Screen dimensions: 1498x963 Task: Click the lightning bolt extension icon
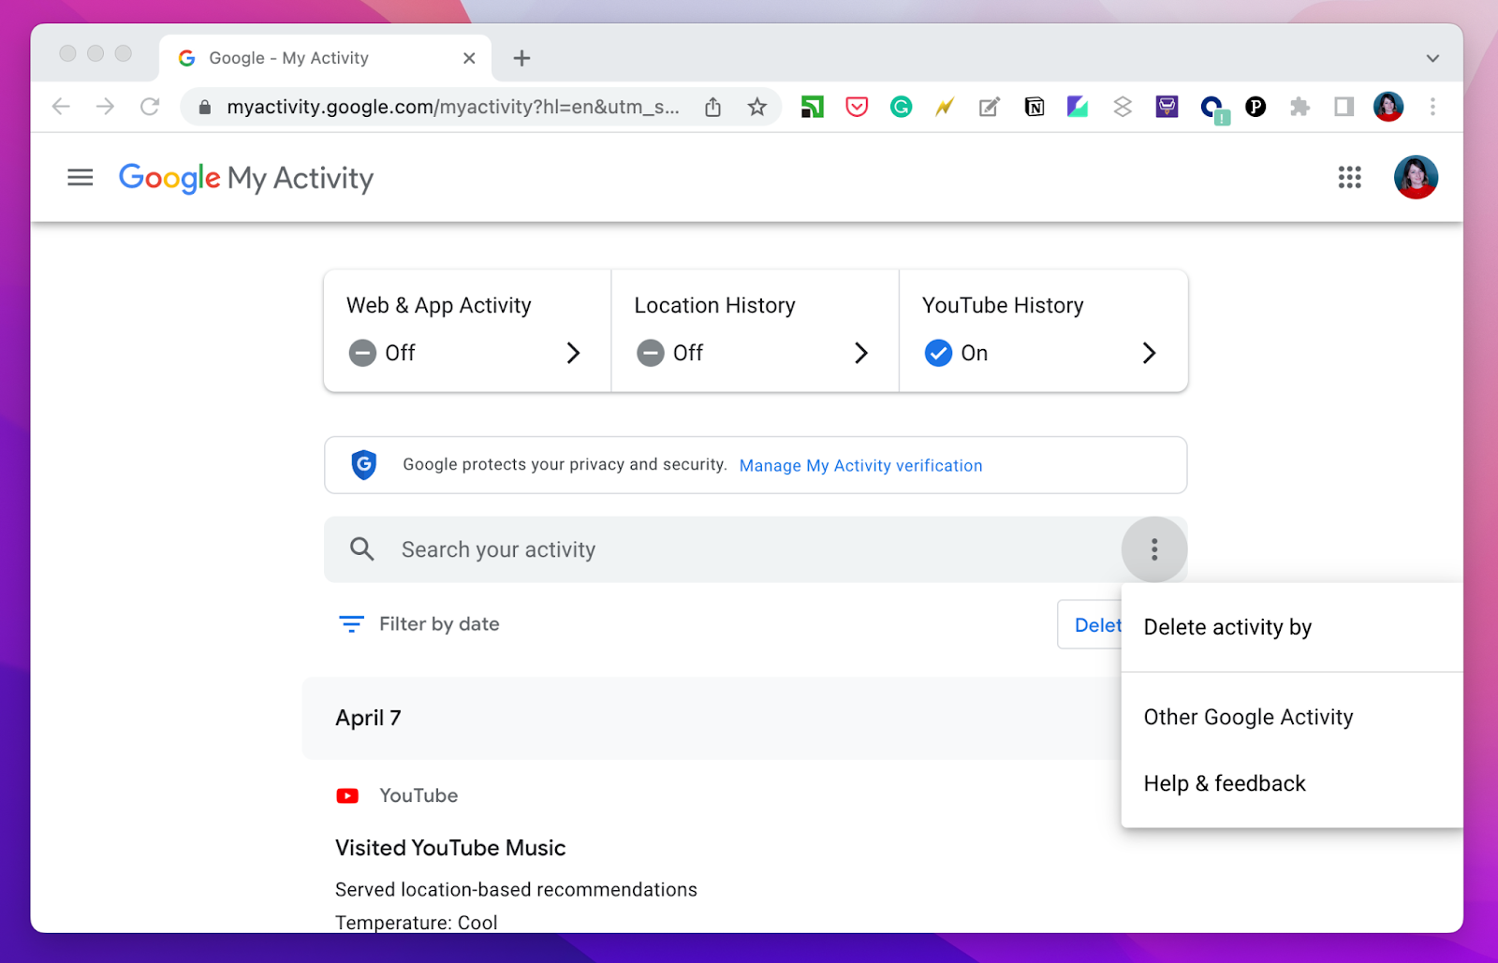click(x=944, y=106)
